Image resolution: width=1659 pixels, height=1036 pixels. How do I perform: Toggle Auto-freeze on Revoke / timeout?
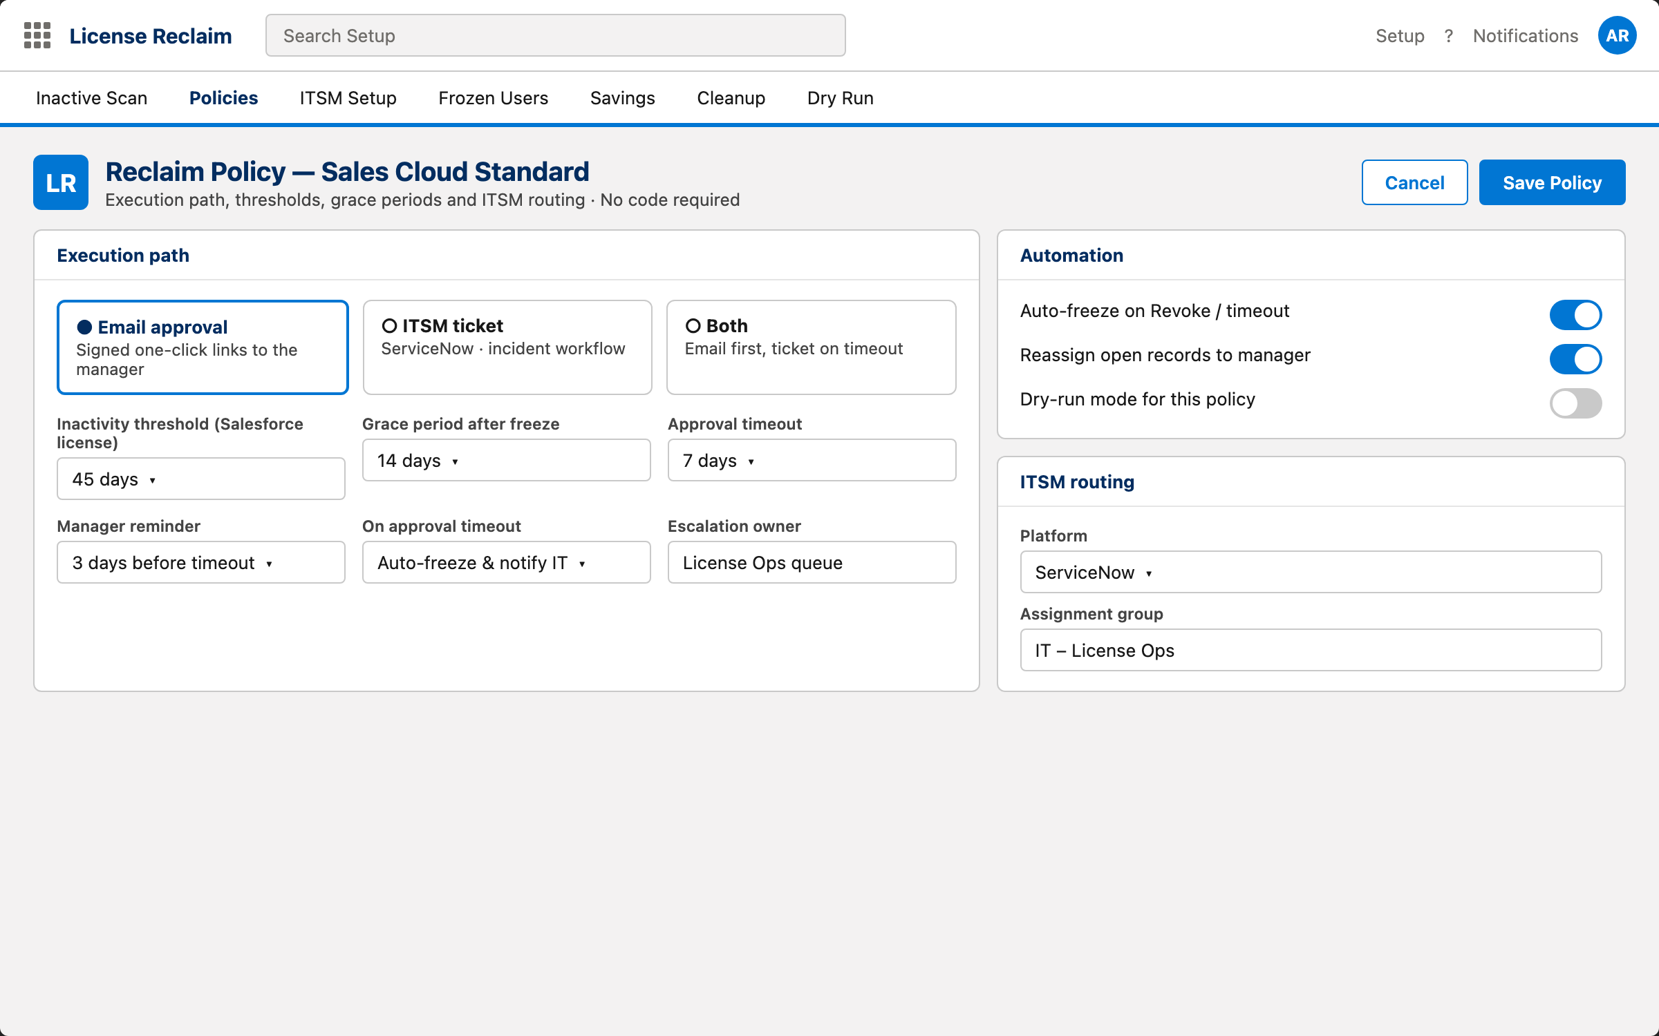click(x=1575, y=315)
